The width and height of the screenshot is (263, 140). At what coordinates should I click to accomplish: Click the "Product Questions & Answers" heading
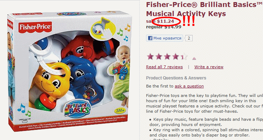[x=176, y=78]
